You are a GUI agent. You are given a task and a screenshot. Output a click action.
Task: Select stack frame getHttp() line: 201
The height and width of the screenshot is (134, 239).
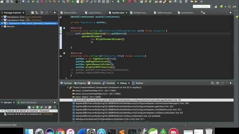point(123,106)
